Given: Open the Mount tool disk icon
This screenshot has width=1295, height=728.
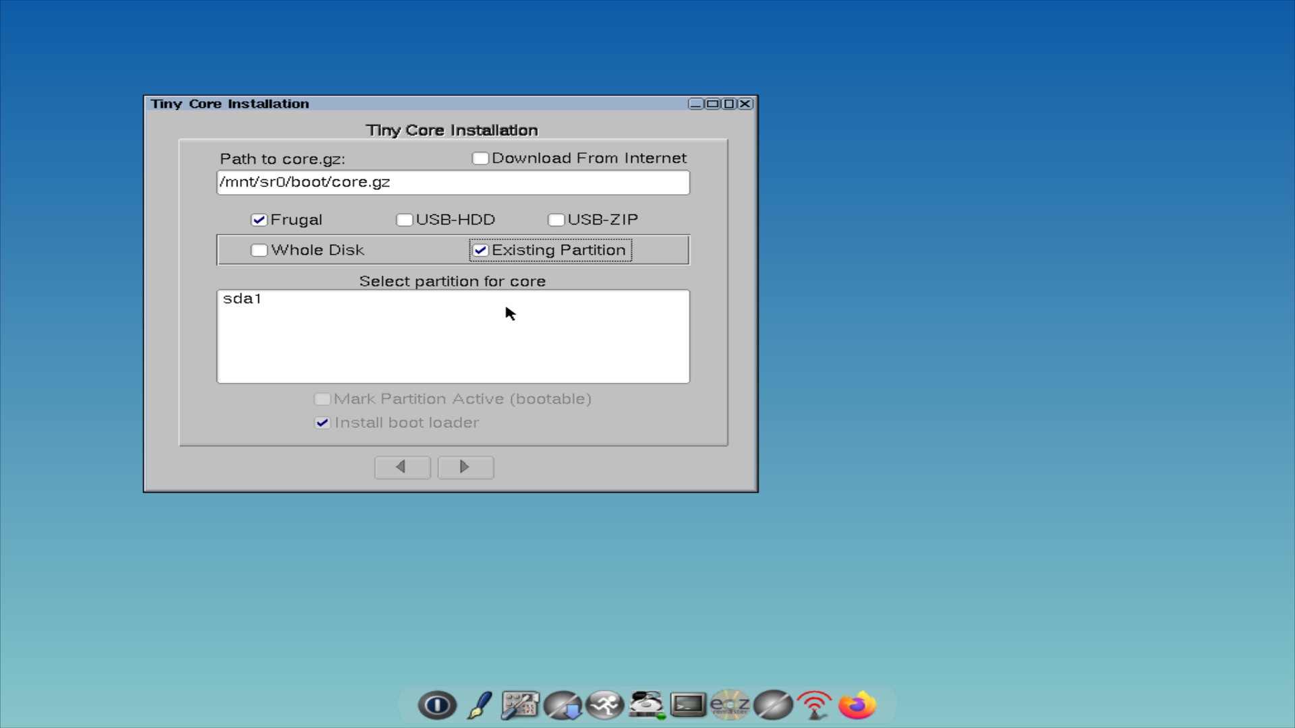Looking at the screenshot, I should [x=646, y=705].
